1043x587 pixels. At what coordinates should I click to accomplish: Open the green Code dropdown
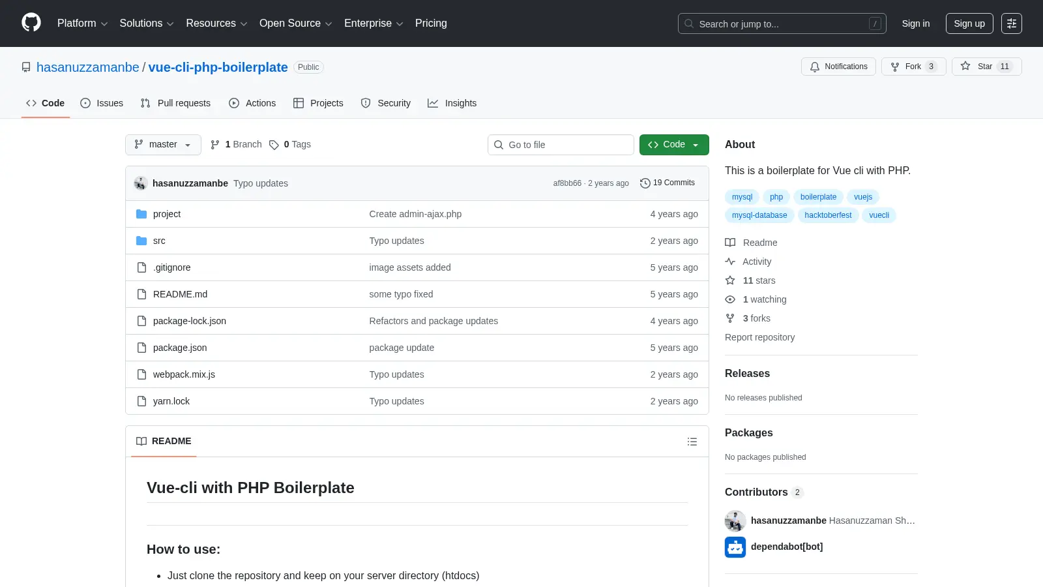[674, 145]
